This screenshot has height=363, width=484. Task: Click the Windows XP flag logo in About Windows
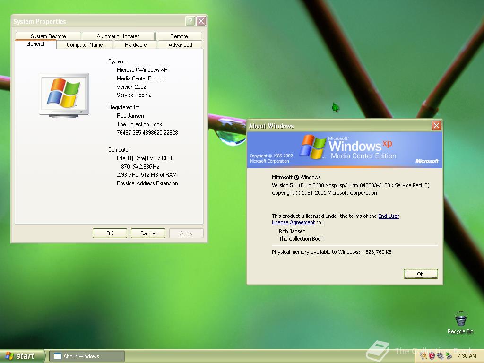(x=313, y=147)
